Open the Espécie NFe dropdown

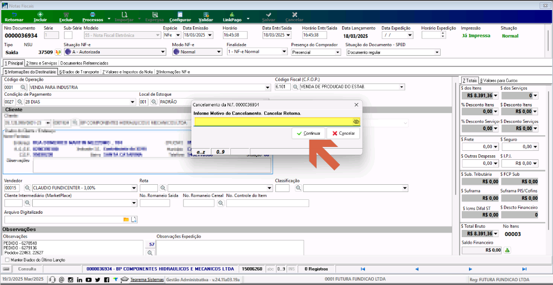pos(178,35)
